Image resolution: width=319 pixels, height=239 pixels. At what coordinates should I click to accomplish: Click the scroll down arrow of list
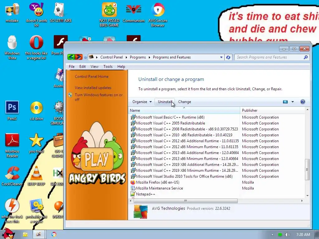[x=307, y=195]
